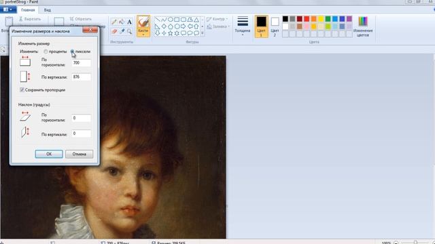The image size is (435, 244).
Task: Click the Отмена button in the dialog
Action: tap(79, 154)
